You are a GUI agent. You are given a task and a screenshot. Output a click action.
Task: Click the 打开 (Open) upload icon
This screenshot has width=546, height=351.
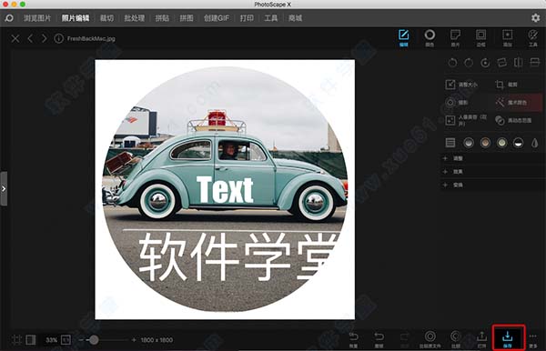[x=482, y=339]
